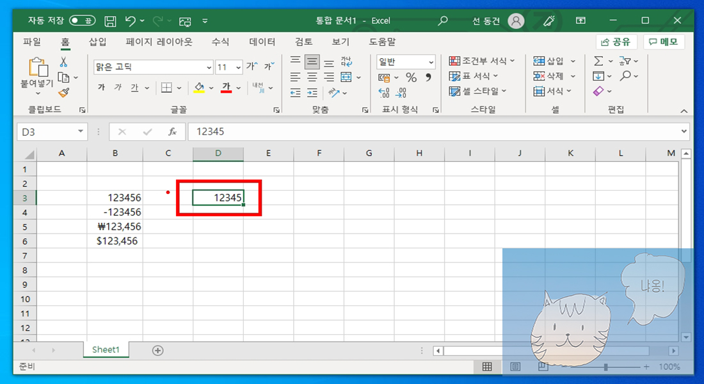The image size is (704, 384).
Task: Click the Merge and Center icon
Action: (x=346, y=77)
